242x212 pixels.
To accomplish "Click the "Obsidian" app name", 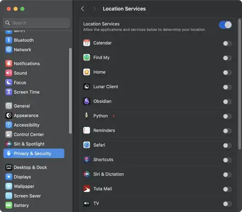I will [x=102, y=101].
